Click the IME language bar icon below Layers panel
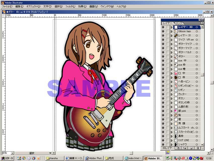Image resolution: width=214 pixels, height=161 pixels. (168, 152)
